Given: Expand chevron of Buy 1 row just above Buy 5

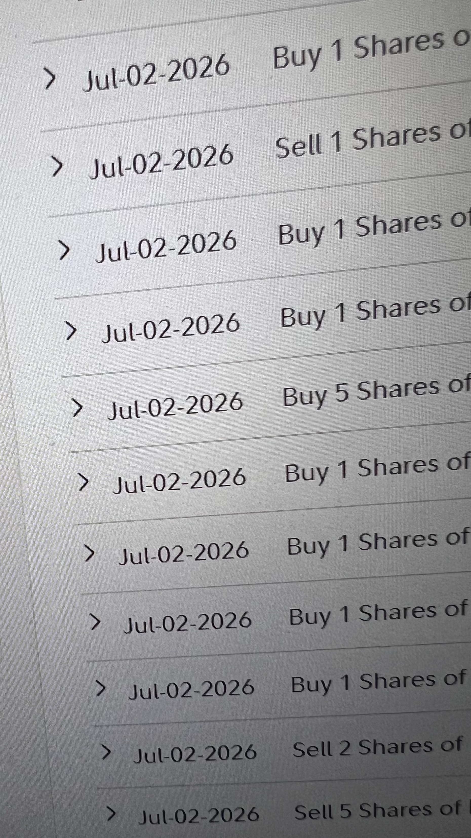Looking at the screenshot, I should pos(71,331).
